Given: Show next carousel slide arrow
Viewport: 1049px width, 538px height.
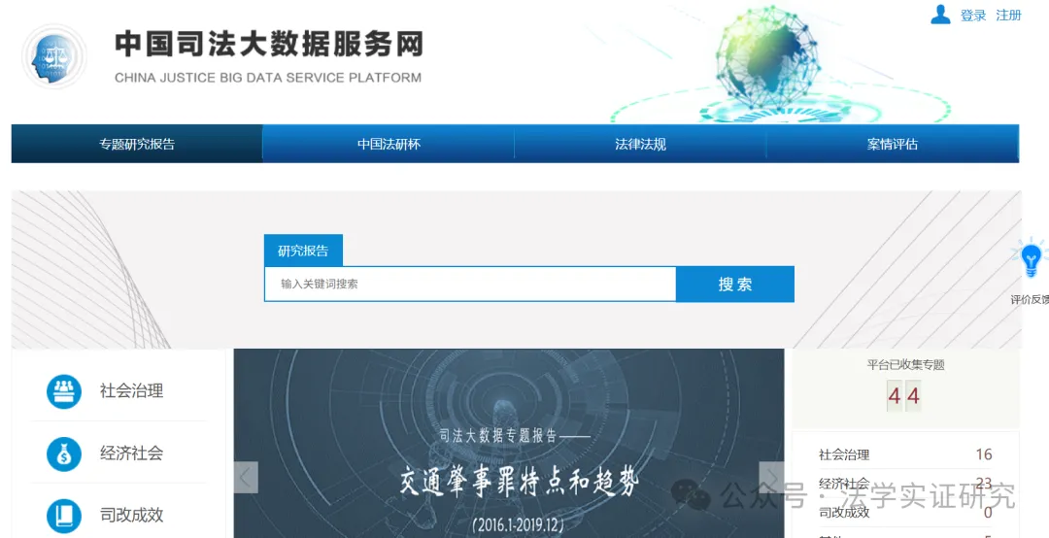Looking at the screenshot, I should coord(771,477).
